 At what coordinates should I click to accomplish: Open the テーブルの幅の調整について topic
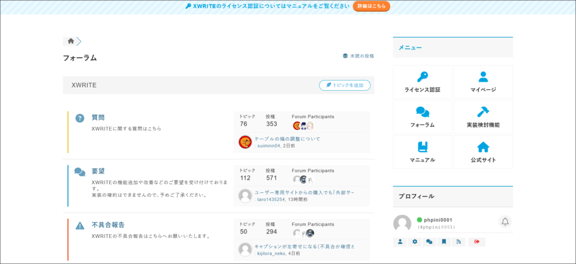[x=287, y=139]
